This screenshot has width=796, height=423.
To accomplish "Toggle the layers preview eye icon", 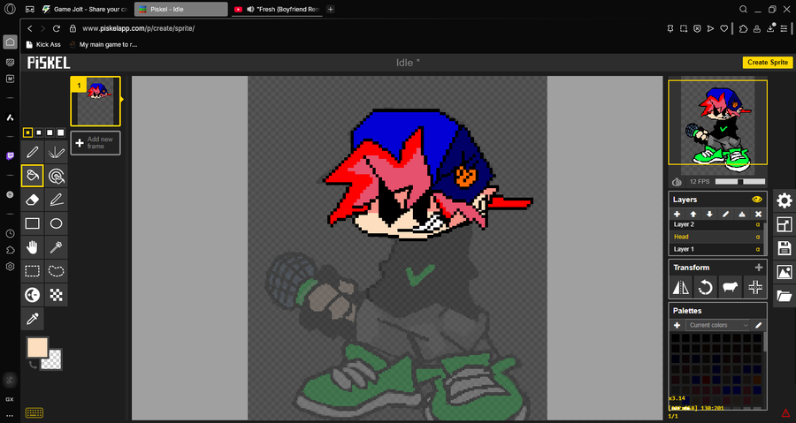I will click(x=757, y=199).
